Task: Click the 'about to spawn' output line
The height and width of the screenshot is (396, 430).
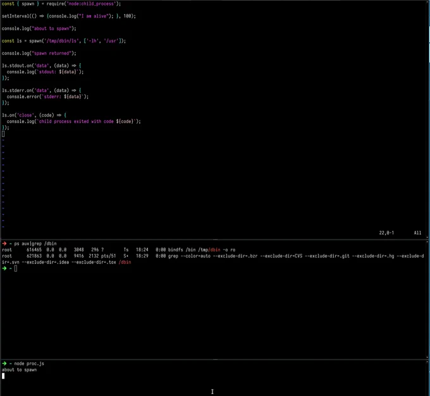Action: (19, 369)
